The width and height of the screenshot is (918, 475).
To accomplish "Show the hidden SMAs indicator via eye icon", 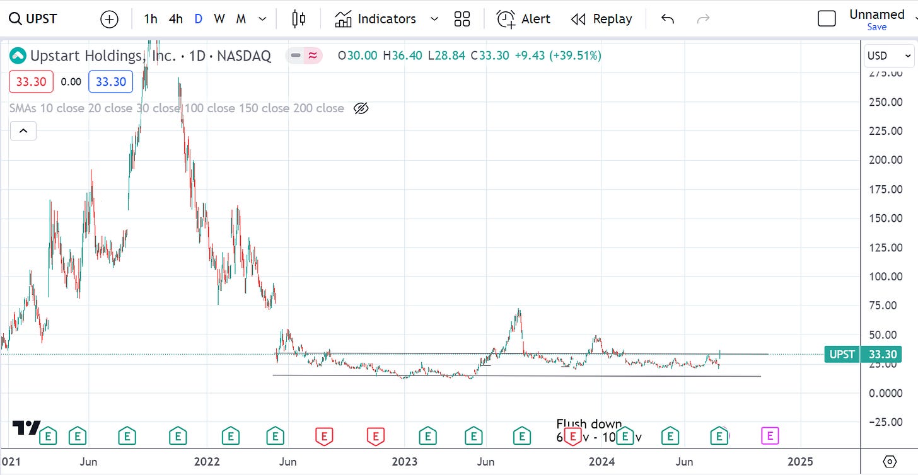I will [361, 108].
